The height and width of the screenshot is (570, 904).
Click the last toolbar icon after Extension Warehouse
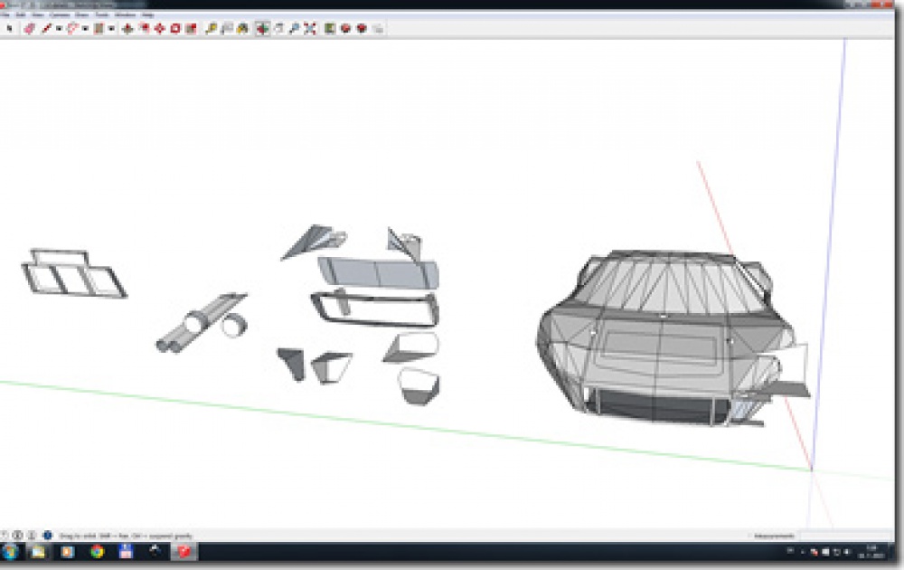(378, 28)
